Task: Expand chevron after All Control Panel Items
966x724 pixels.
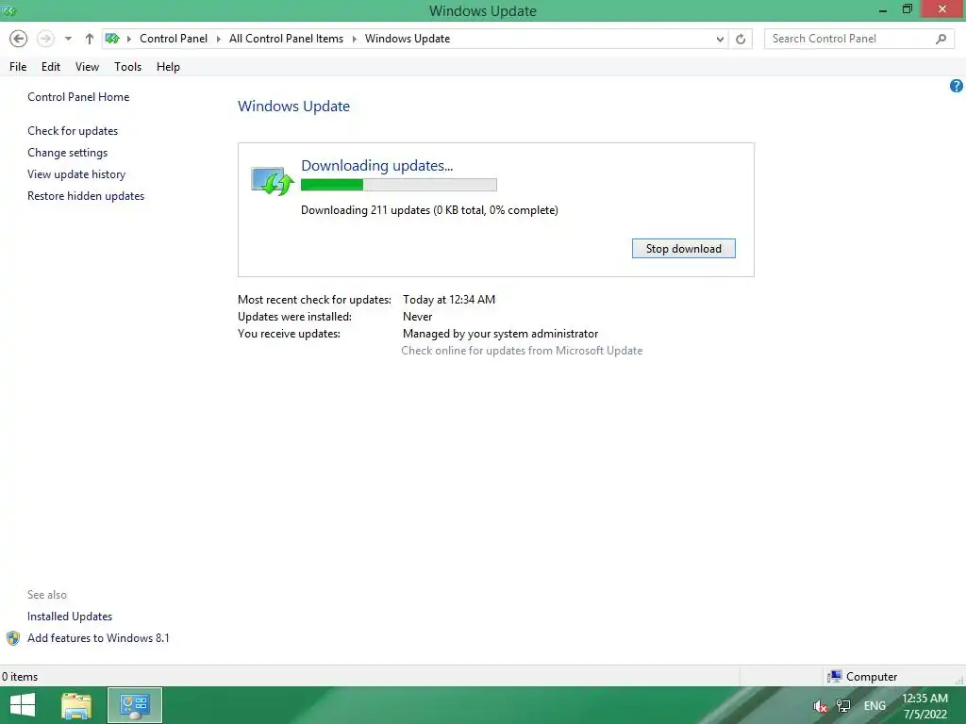Action: (x=355, y=39)
